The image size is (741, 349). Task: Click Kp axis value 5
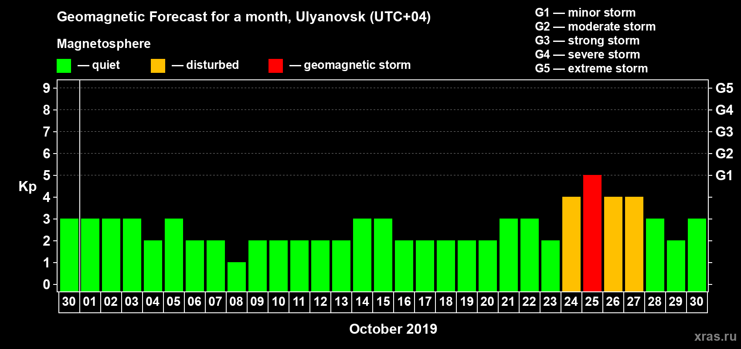[47, 175]
